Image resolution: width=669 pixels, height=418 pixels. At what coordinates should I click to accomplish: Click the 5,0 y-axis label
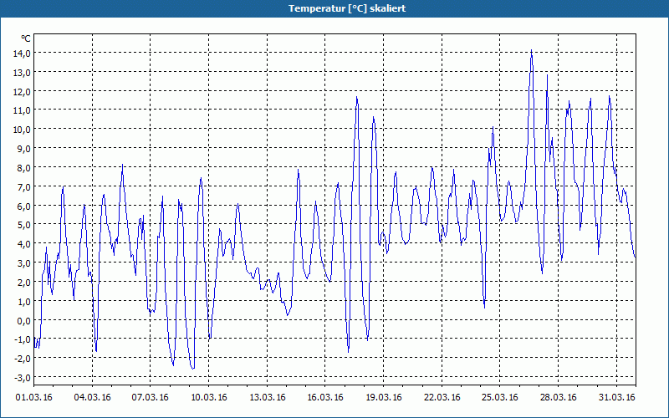(x=24, y=225)
